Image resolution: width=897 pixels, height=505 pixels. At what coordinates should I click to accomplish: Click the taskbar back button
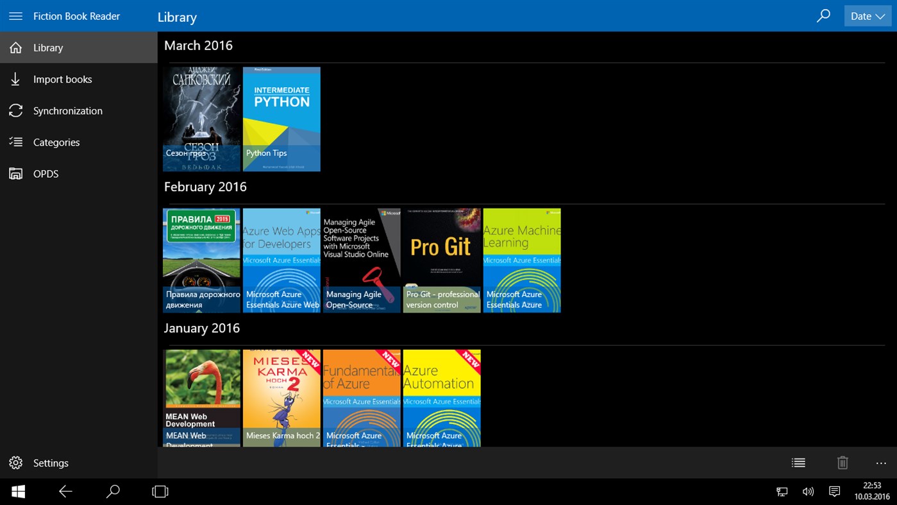65,491
